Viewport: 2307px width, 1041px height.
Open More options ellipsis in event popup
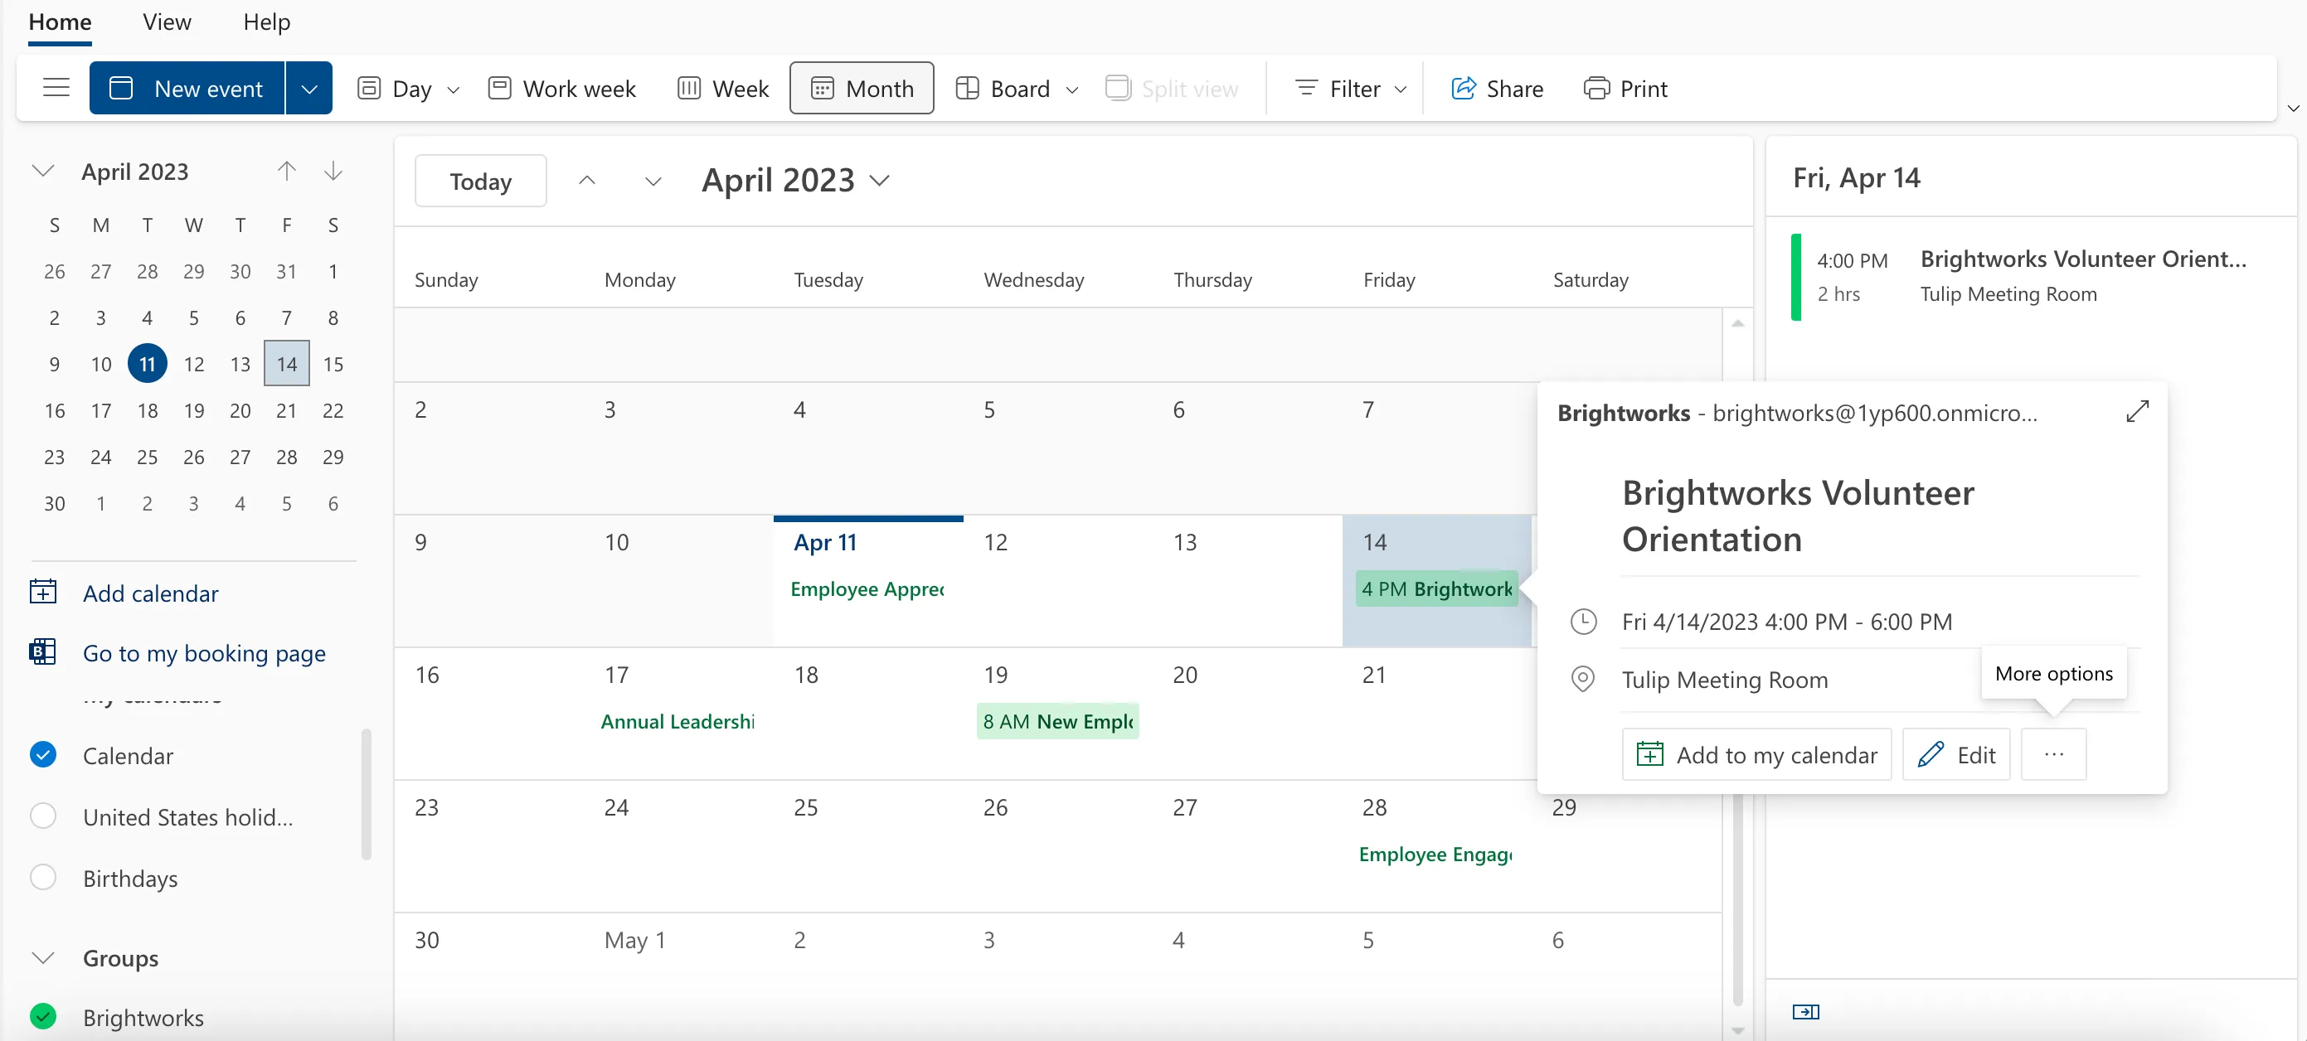(2053, 754)
